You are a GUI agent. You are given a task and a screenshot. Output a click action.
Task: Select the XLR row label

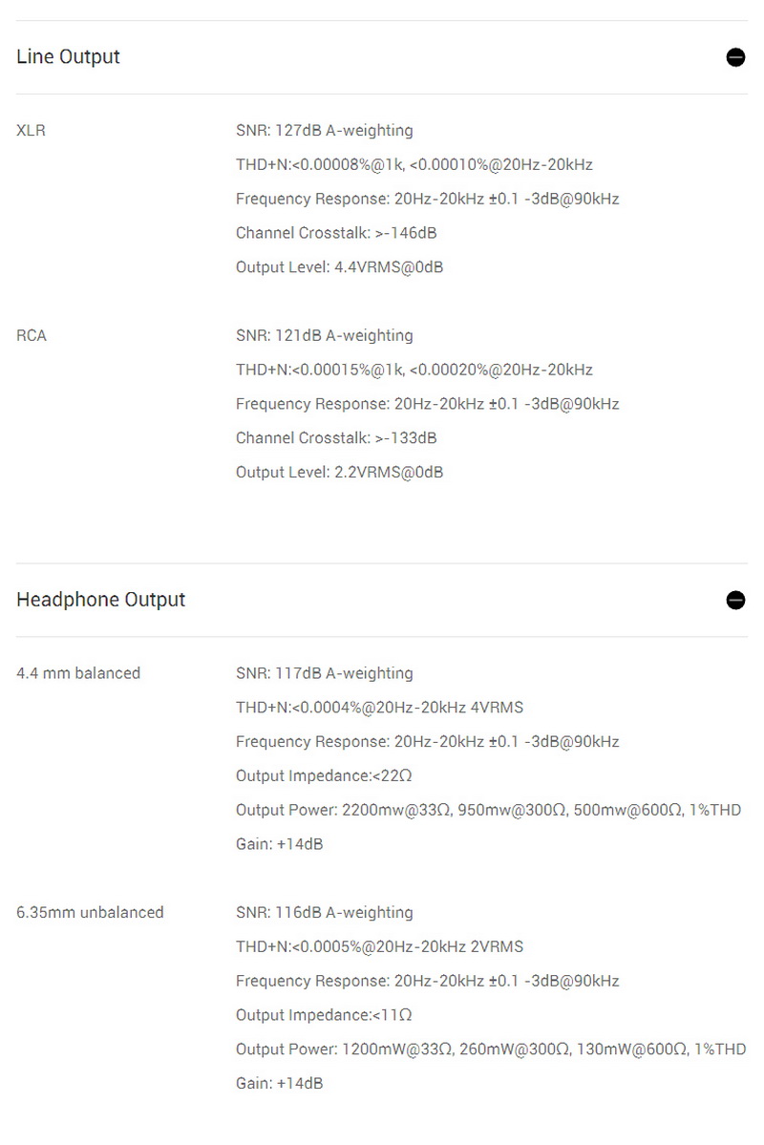tap(32, 131)
